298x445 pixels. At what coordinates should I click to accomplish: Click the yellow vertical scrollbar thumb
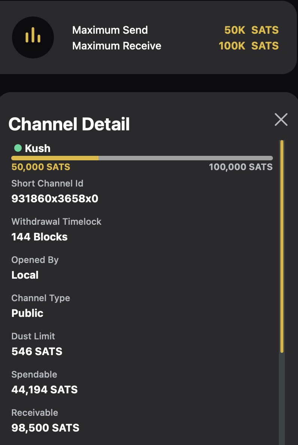[x=282, y=246]
